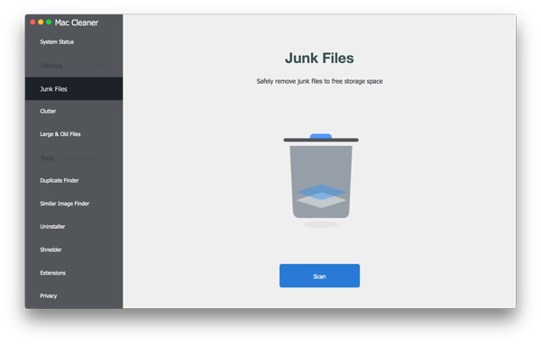Minimize window with yellow button

(x=41, y=22)
